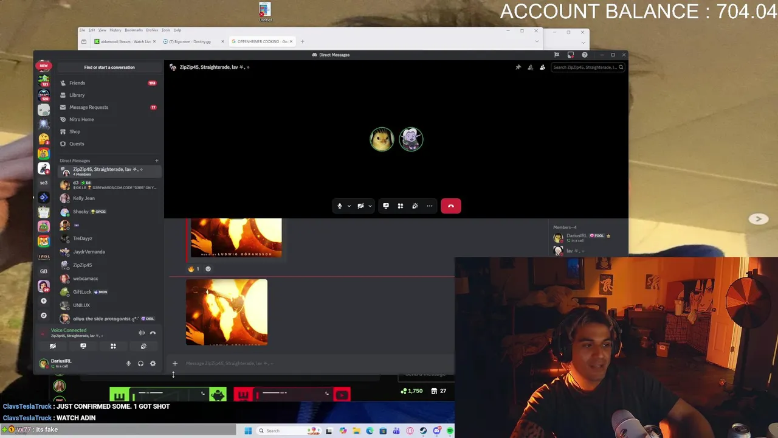
Task: Search ZipZip45, Straighterade conversation field
Action: point(588,67)
